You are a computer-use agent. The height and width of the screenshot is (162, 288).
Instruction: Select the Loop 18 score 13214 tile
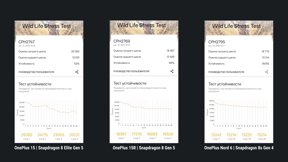[x=231, y=136]
